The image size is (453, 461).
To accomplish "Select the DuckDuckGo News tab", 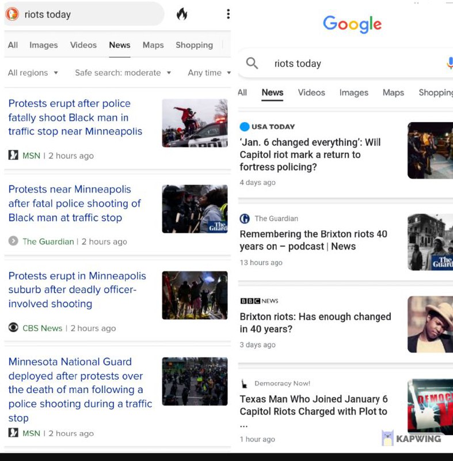I will pyautogui.click(x=120, y=45).
